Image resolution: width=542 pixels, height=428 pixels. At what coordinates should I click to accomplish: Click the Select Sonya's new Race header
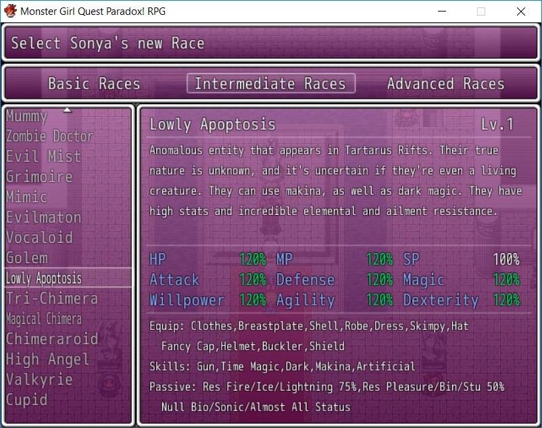[x=107, y=43]
